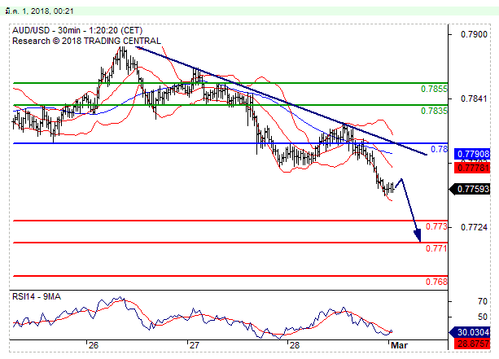Click the 'Mar' date axis label
Viewport: 499px width, 359px height.
(399, 345)
